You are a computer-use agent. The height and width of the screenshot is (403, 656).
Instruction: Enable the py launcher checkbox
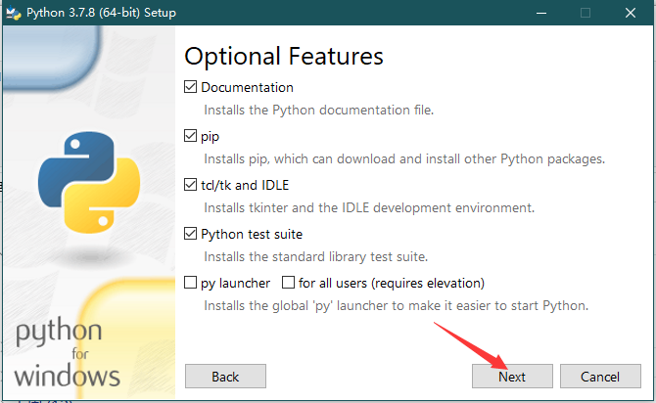coord(190,283)
